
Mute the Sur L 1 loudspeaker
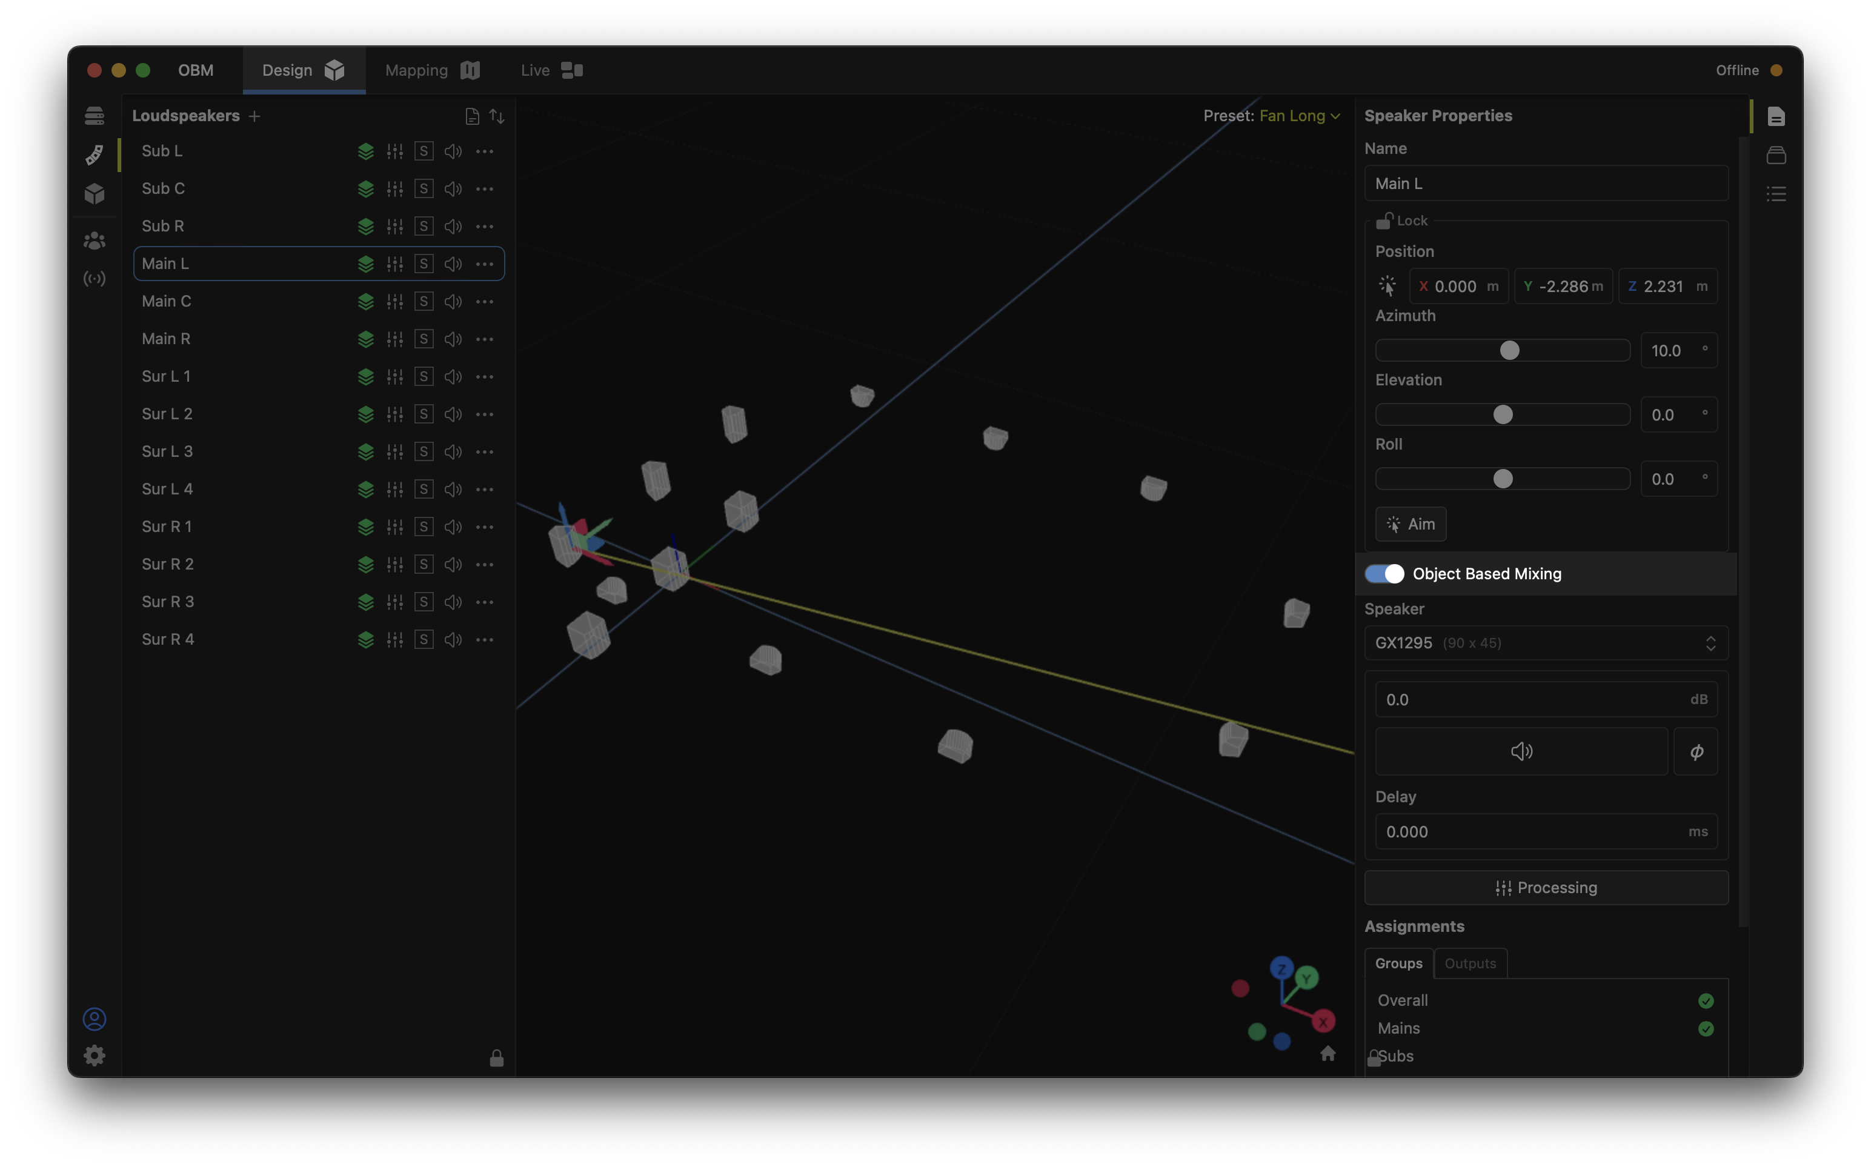[x=453, y=377]
